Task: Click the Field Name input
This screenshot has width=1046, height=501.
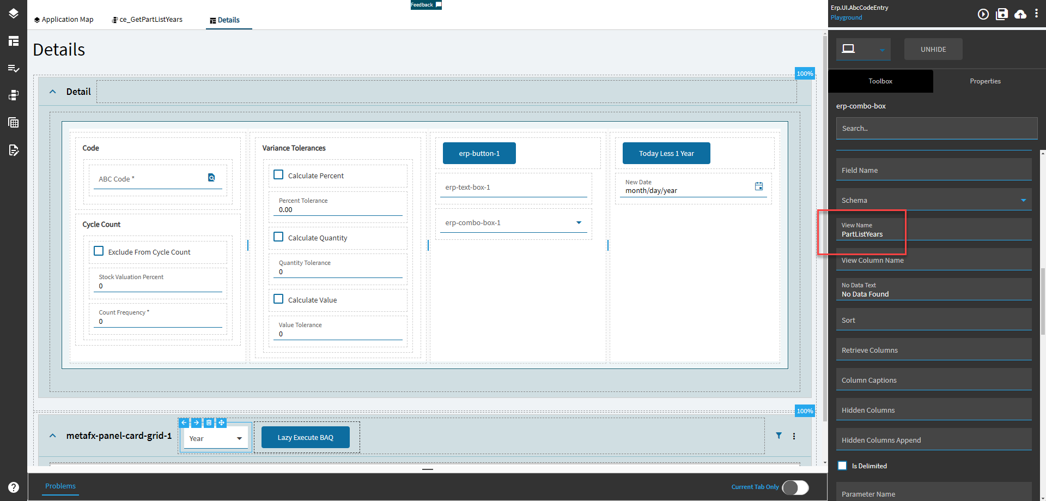Action: pos(934,170)
